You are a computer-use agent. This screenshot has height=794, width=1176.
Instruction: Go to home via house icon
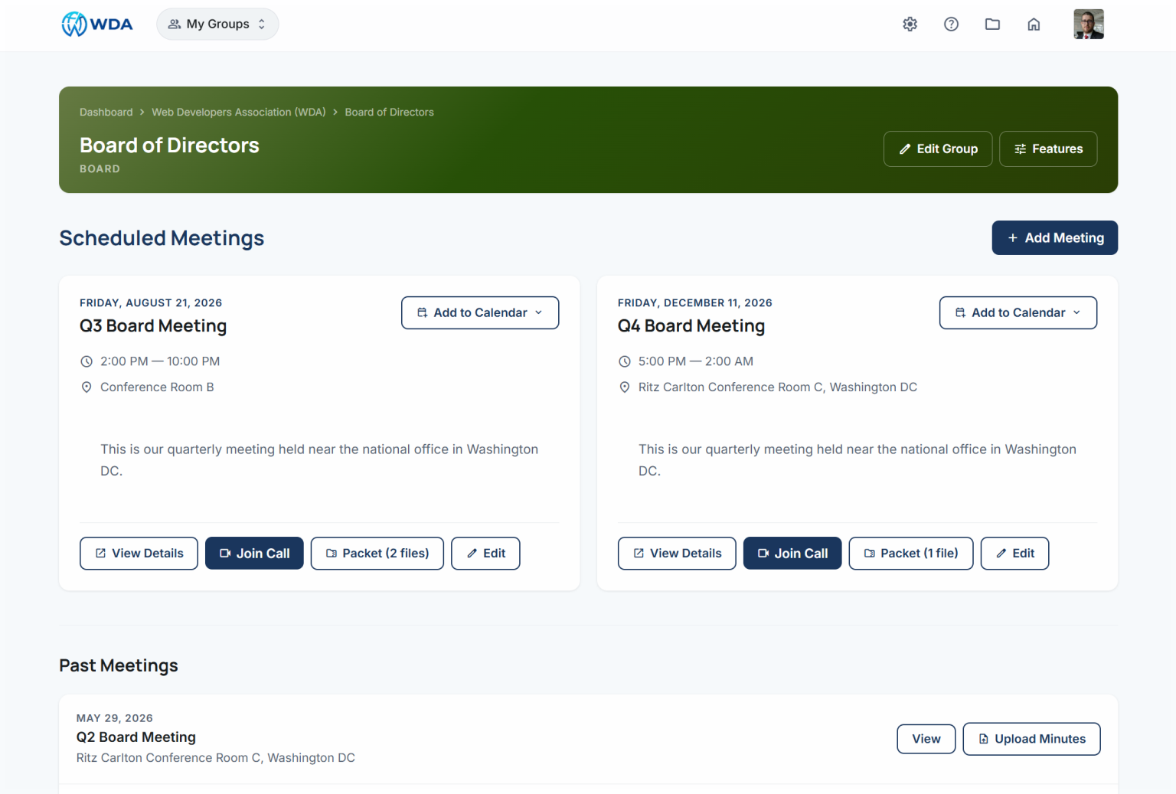[x=1034, y=25]
